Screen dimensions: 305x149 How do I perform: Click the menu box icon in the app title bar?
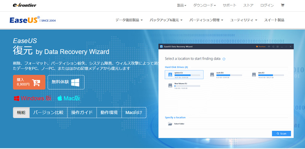[278, 46]
